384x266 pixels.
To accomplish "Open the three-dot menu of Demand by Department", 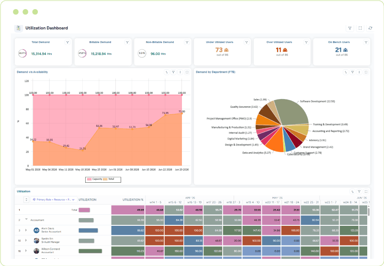I will tap(359, 72).
